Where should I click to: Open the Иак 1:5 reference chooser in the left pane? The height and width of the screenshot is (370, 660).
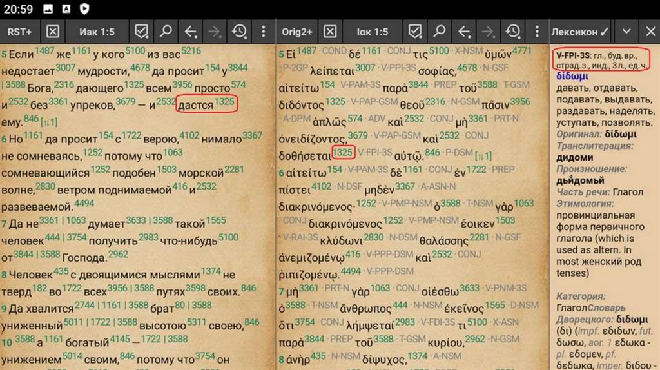tap(97, 32)
